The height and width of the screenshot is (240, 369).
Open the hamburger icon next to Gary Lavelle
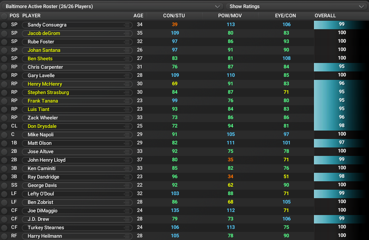tap(127, 76)
